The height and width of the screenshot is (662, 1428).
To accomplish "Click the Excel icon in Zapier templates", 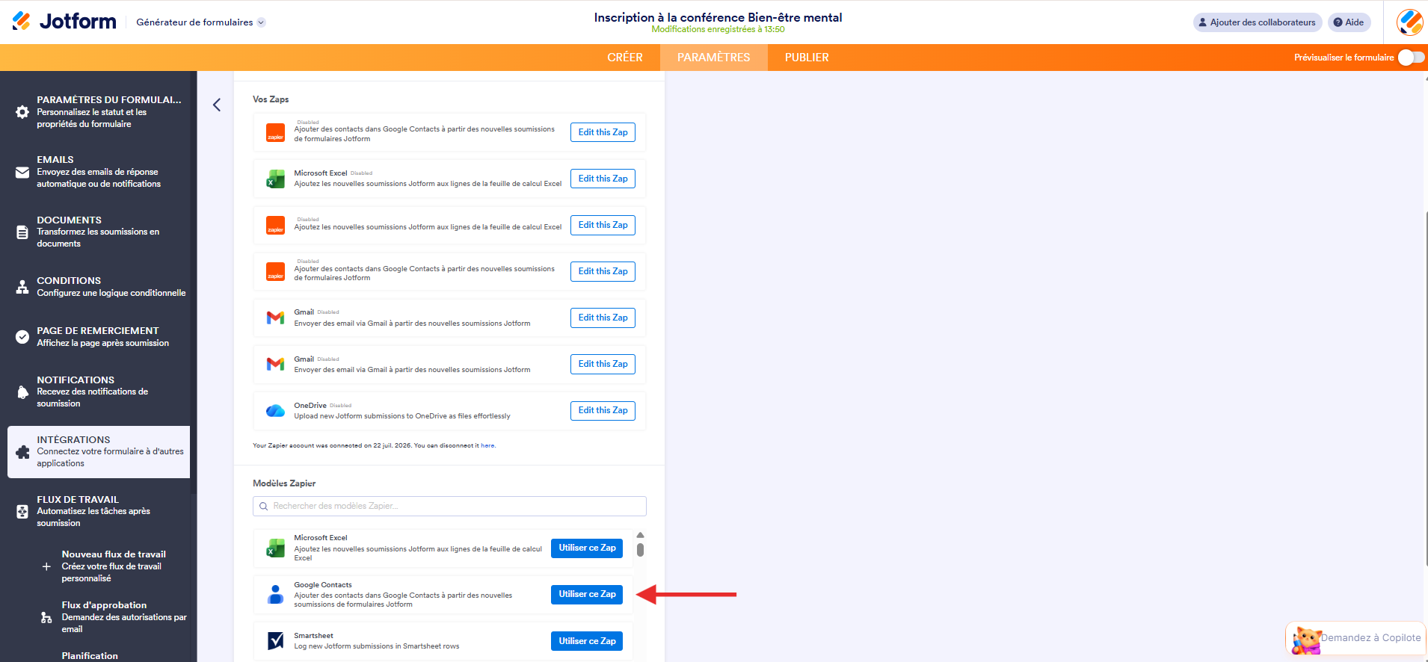I will [275, 548].
